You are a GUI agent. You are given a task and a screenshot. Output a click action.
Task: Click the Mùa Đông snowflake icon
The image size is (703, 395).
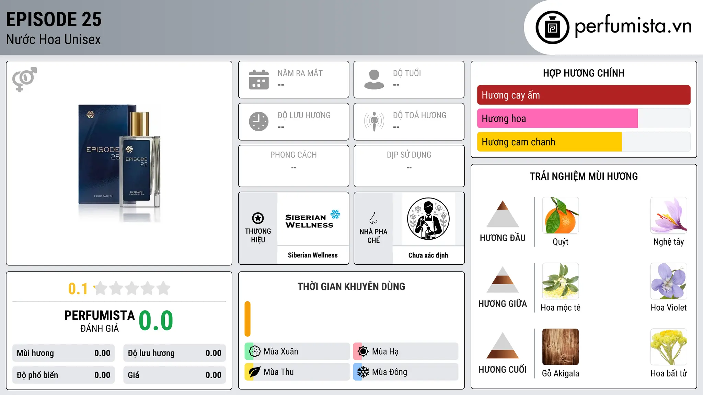click(x=363, y=372)
